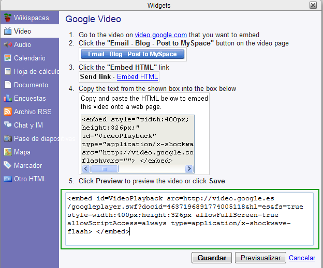The width and height of the screenshot is (323, 268).
Task: Click scroll-left arrow of sample embed box
Action: pos(86,169)
